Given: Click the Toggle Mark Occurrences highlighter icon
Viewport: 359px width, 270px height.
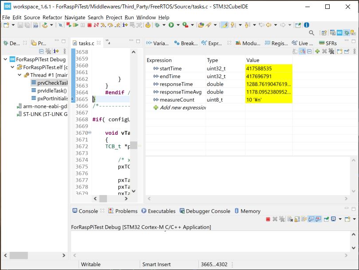Looking at the screenshot, I should pos(225,25).
